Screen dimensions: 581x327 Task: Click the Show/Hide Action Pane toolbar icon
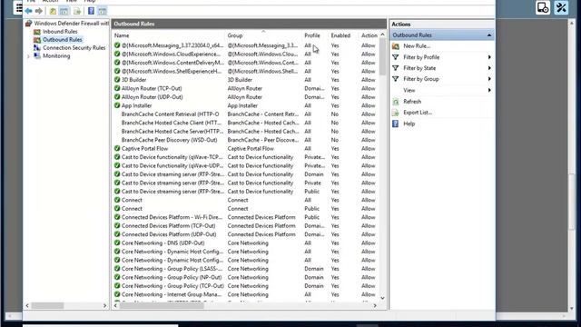tap(103, 11)
